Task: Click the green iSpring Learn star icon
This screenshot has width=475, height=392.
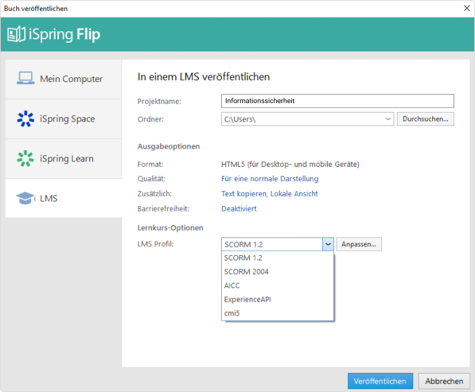Action: pyautogui.click(x=26, y=158)
